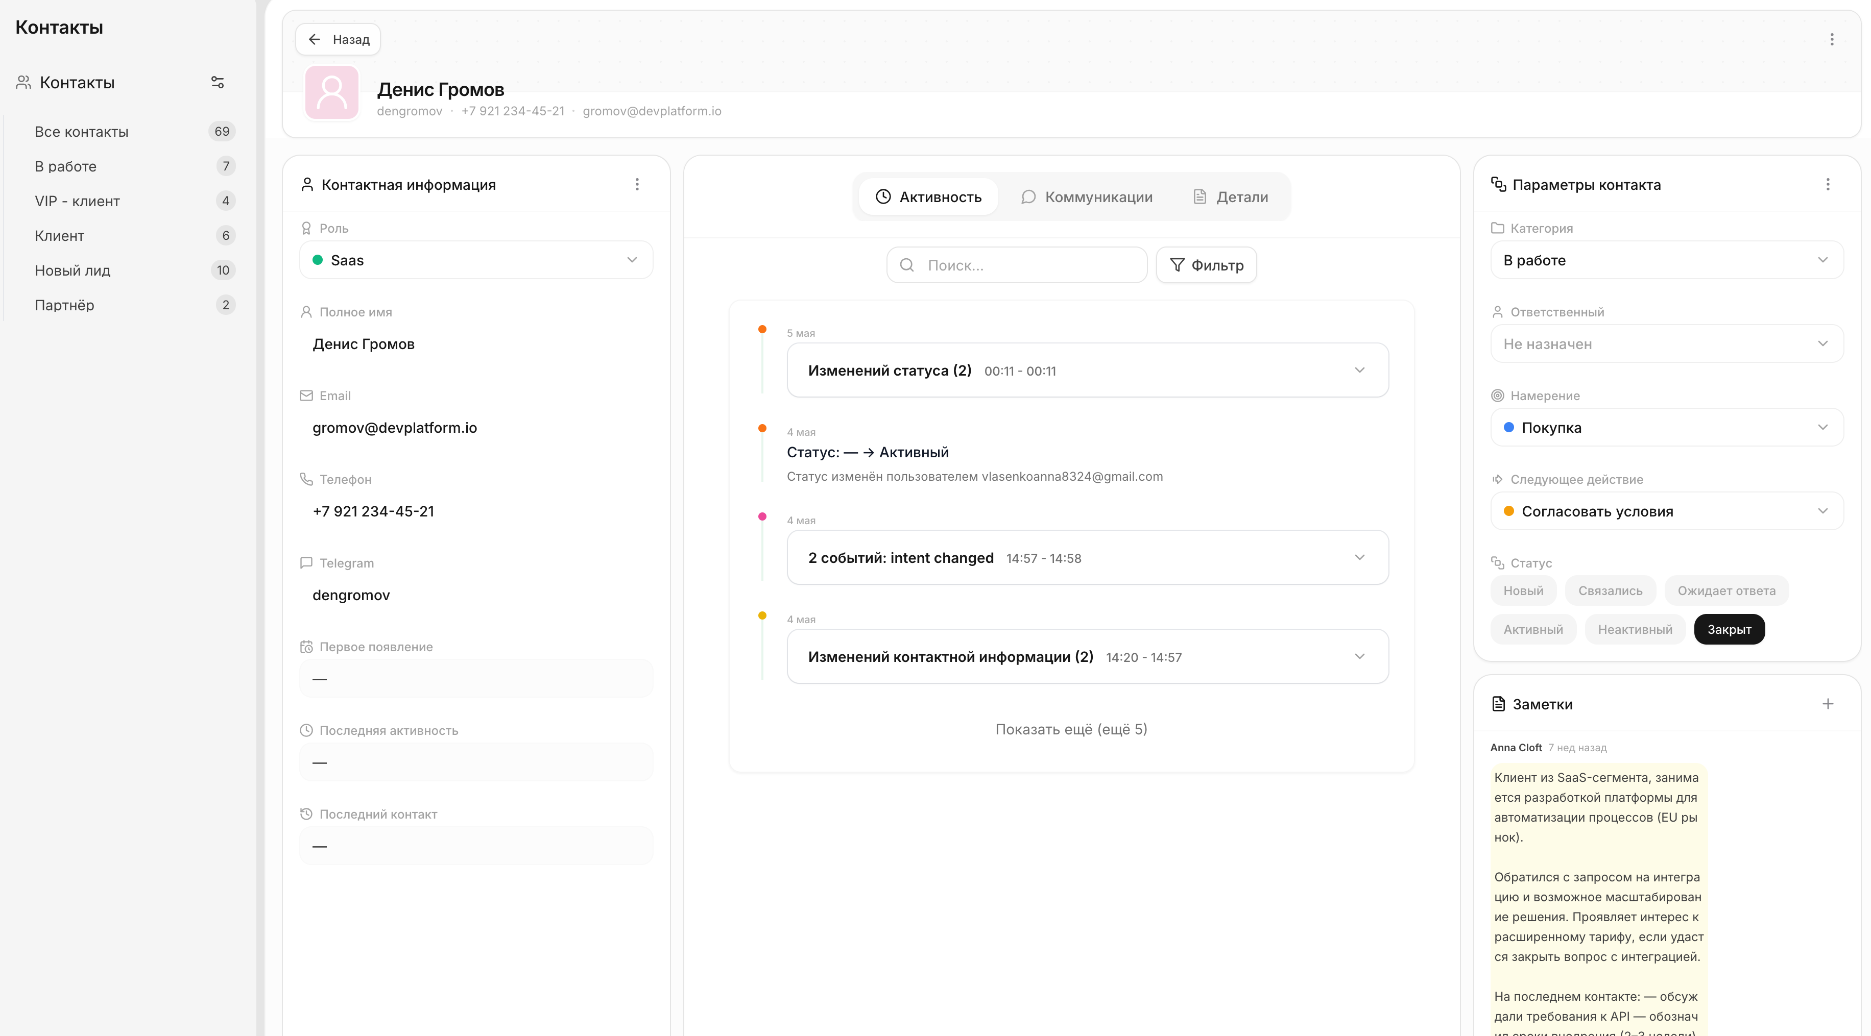The width and height of the screenshot is (1871, 1036).
Task: Open the Фильтр button
Action: (x=1207, y=265)
